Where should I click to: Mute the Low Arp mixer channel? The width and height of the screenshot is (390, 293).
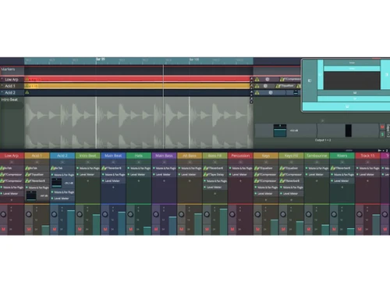pyautogui.click(x=4, y=229)
